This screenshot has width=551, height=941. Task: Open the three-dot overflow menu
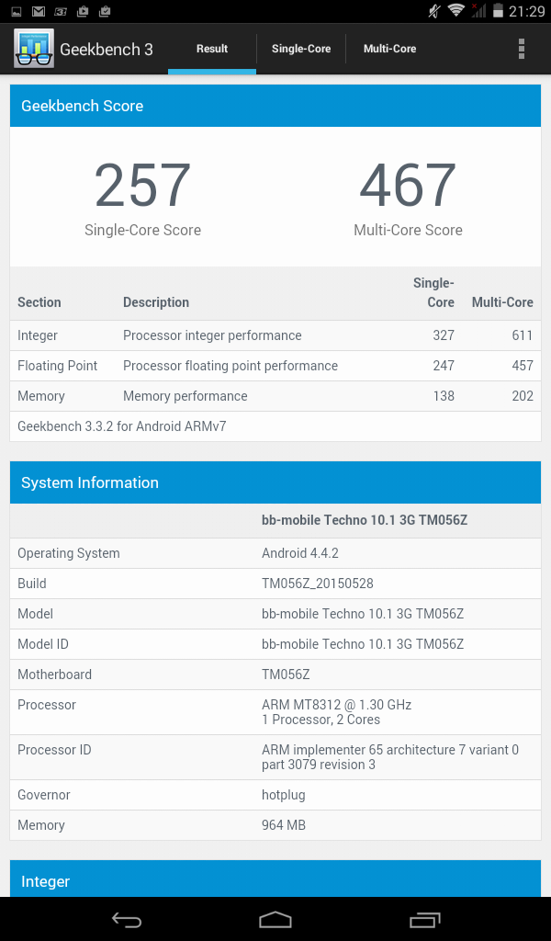click(522, 49)
